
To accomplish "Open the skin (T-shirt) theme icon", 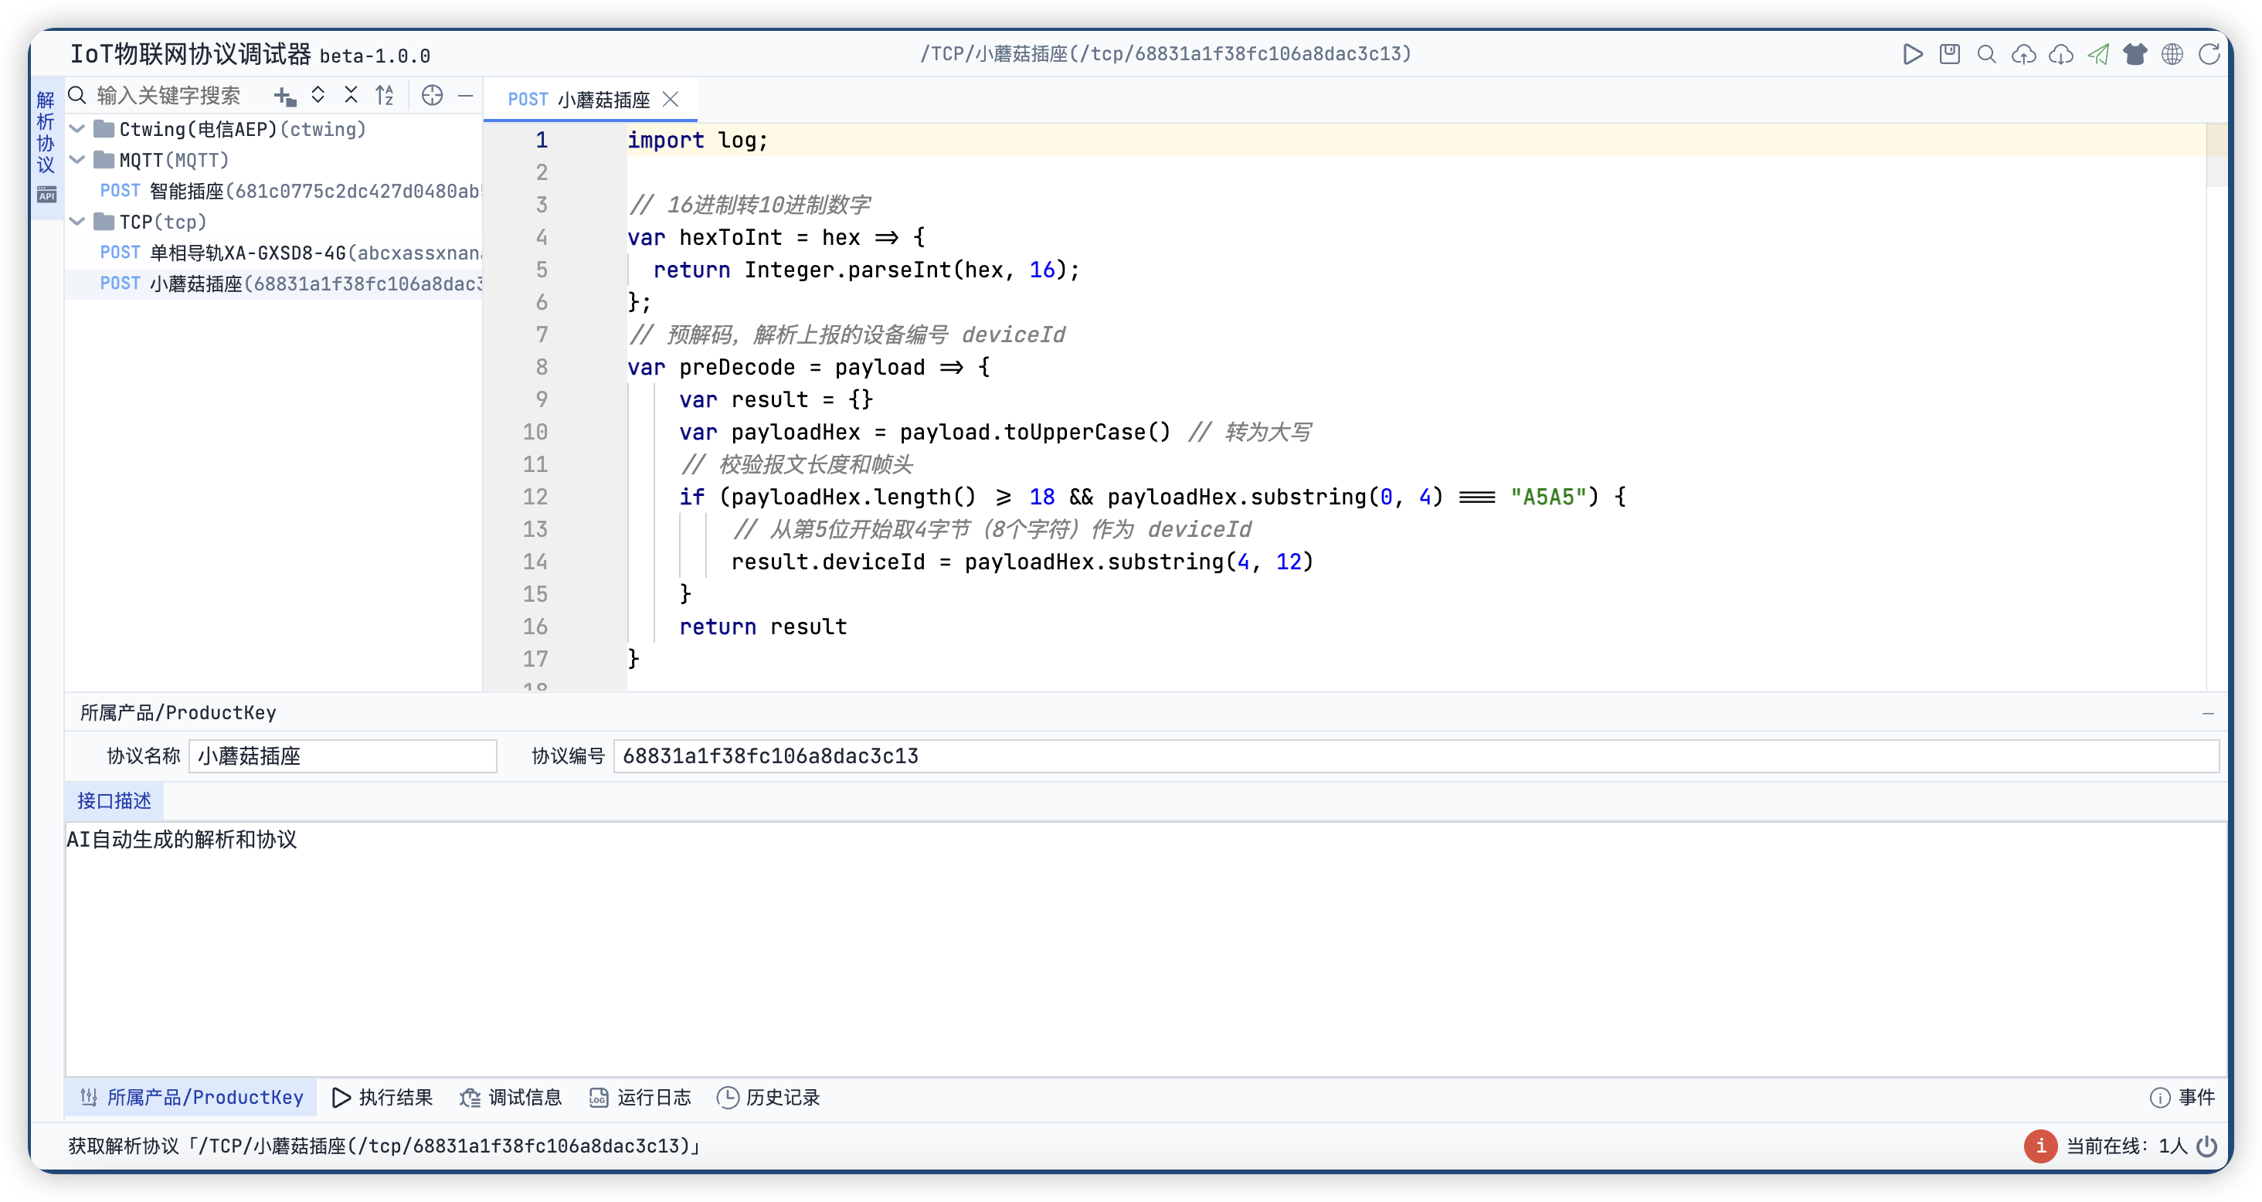I will [x=2135, y=54].
